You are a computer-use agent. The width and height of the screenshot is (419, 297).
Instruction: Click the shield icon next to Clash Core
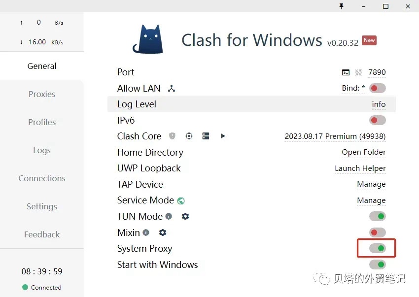coord(172,136)
